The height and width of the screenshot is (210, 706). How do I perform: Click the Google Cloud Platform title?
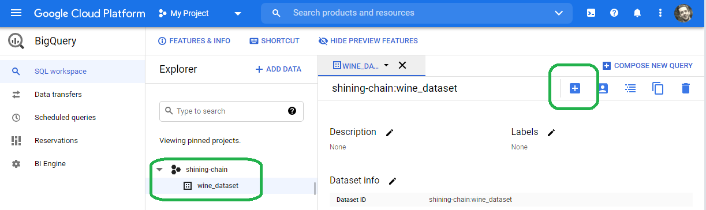[89, 13]
